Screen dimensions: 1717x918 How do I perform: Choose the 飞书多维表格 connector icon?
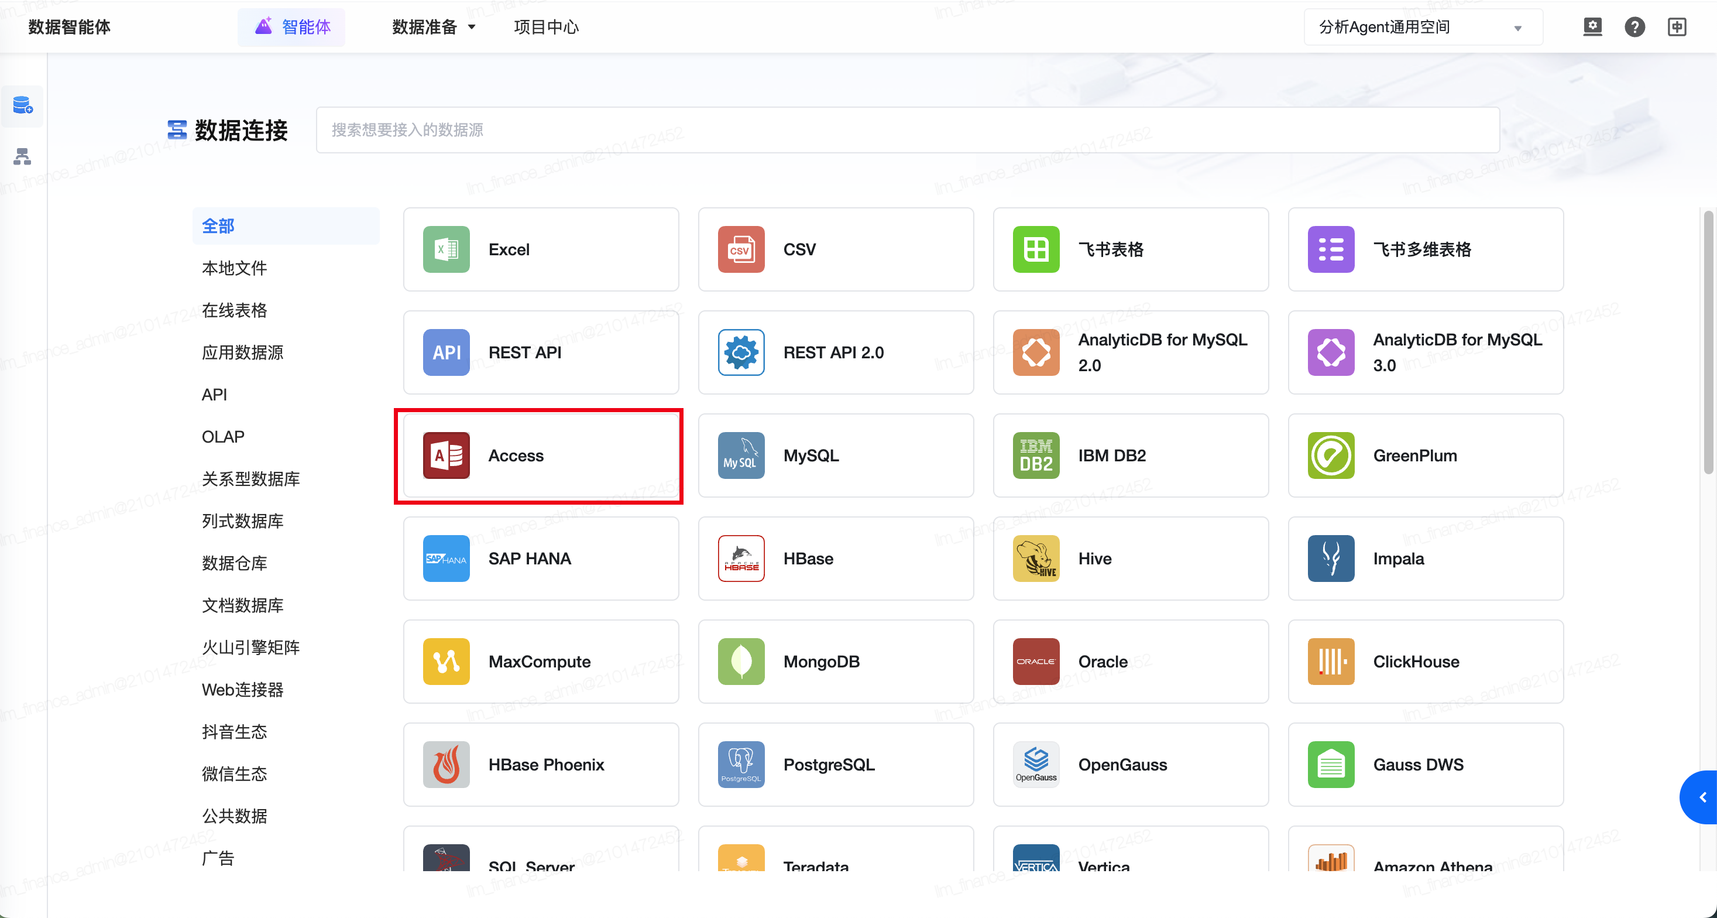1330,249
